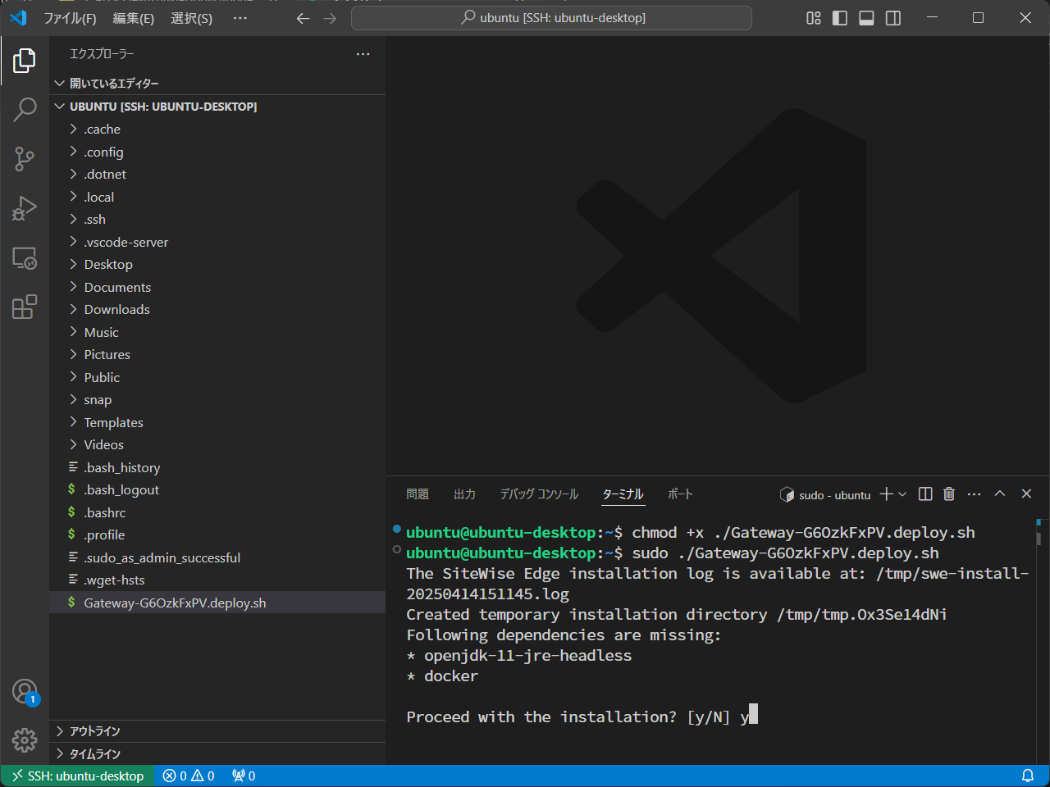Kill the terminal with trash icon
Viewport: 1050px width, 787px height.
pos(949,494)
